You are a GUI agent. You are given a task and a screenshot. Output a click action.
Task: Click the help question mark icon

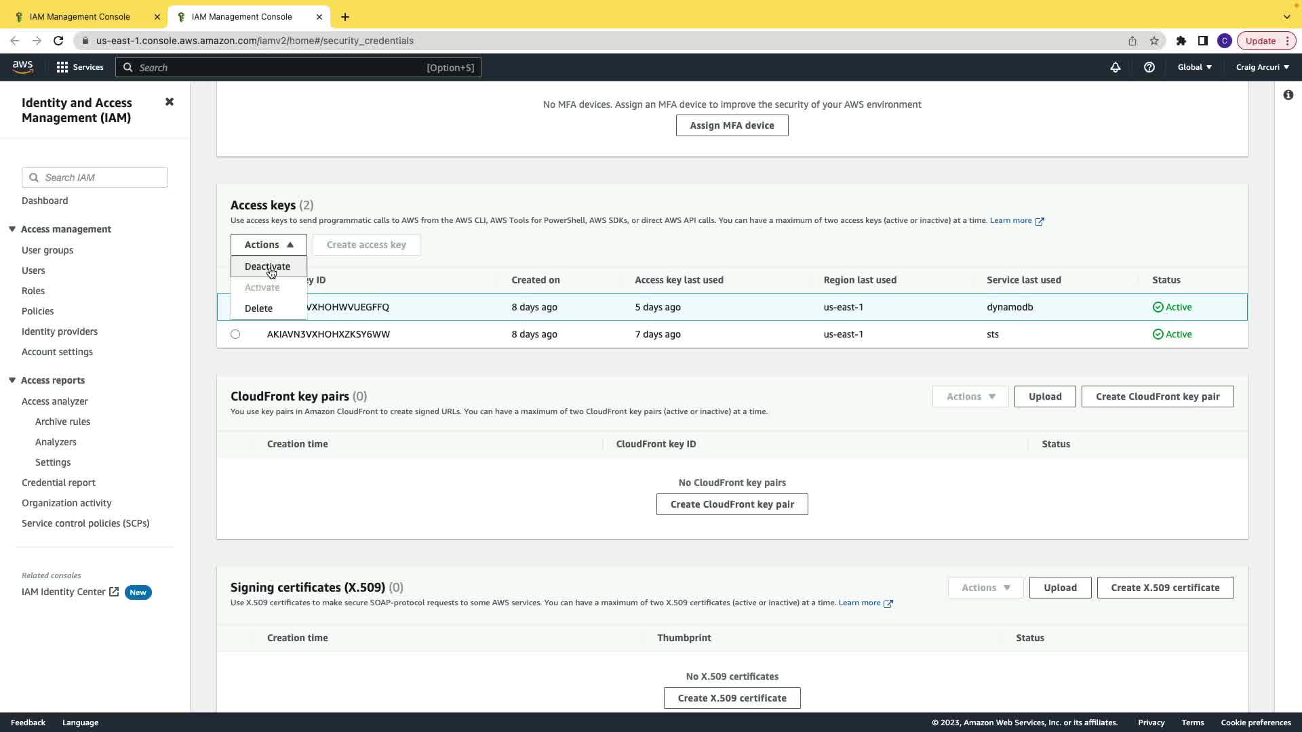[x=1149, y=67]
